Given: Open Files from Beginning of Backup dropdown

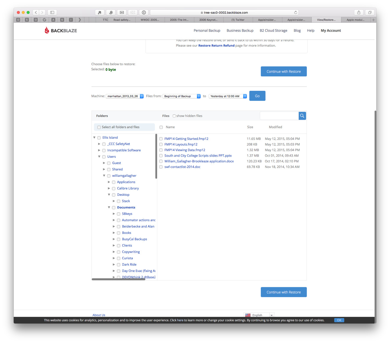Looking at the screenshot, I should click(x=182, y=96).
